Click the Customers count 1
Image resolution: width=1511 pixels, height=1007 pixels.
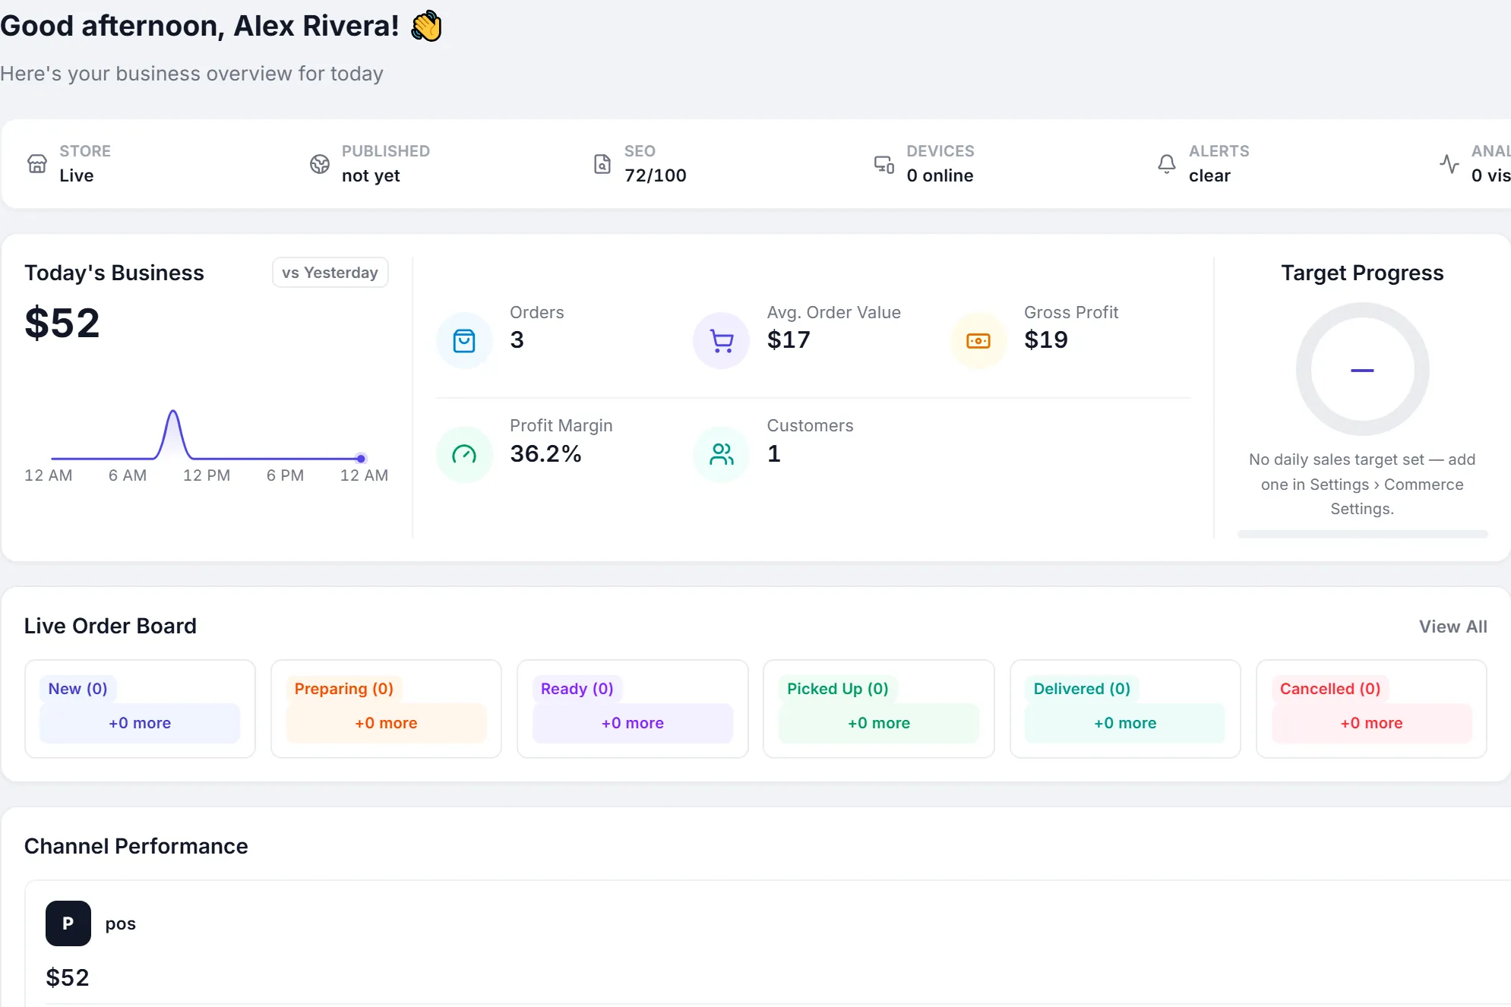[x=773, y=454]
